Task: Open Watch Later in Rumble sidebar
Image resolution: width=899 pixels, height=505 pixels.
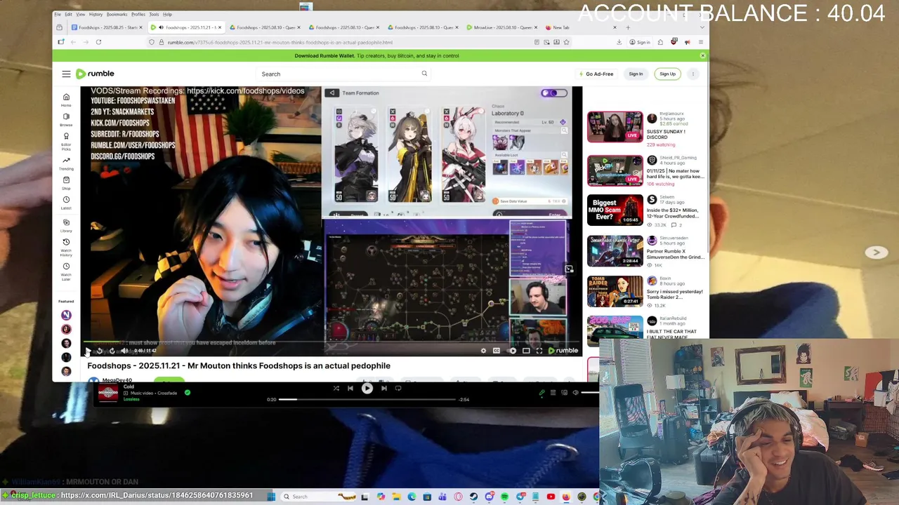Action: [66, 271]
